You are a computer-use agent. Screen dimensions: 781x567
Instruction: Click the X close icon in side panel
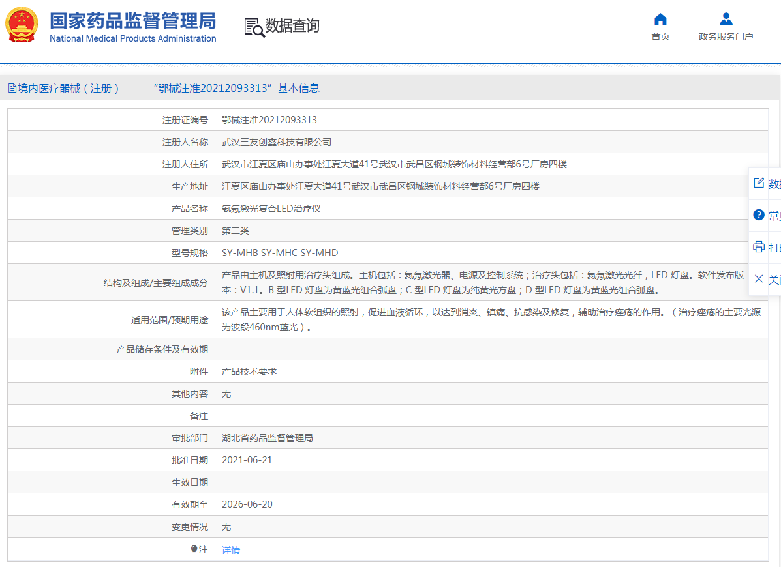click(759, 278)
